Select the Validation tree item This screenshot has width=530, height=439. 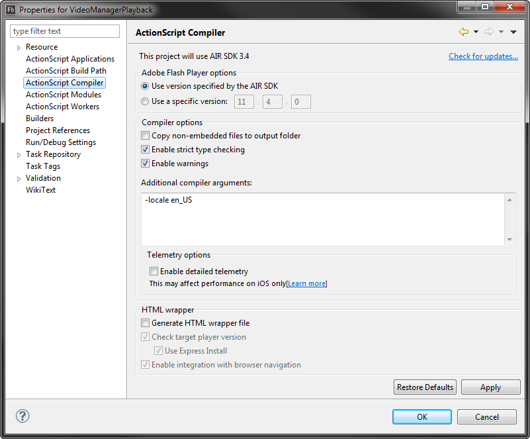(x=43, y=178)
